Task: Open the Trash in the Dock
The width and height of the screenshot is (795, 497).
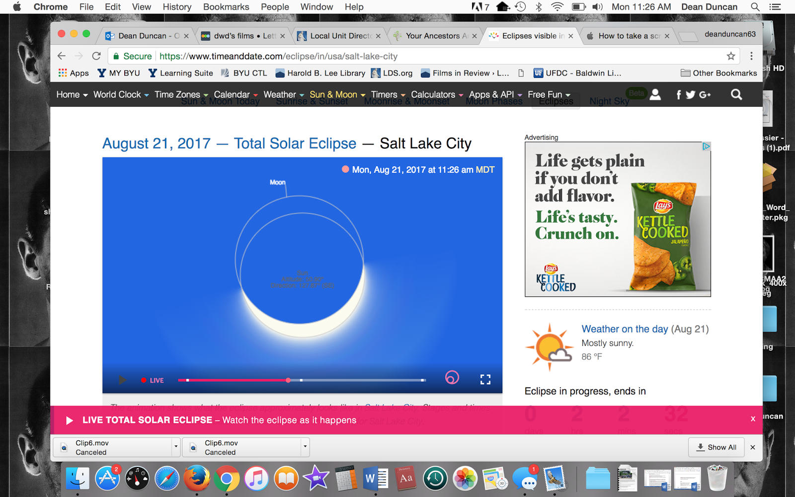Action: click(717, 478)
